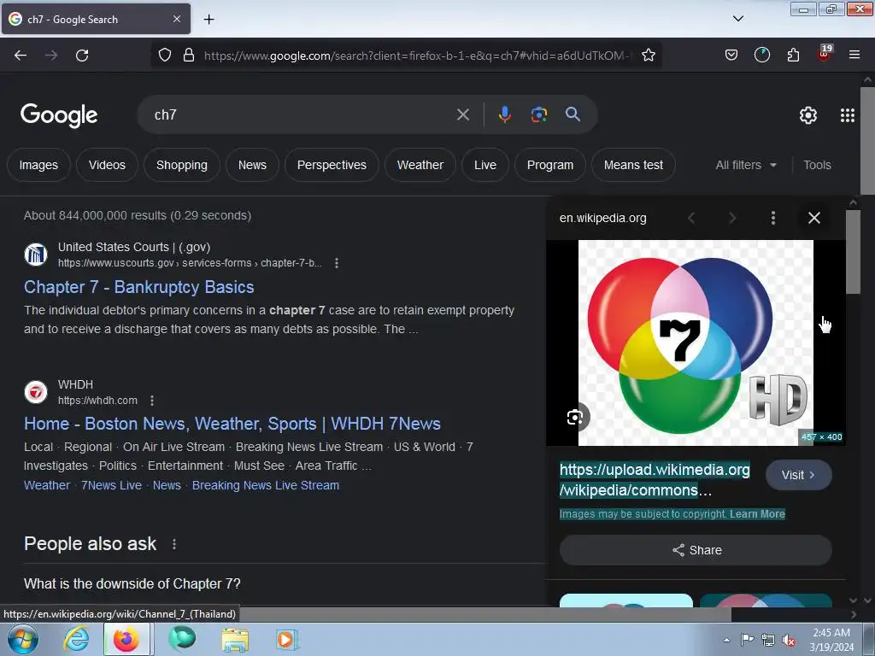Open the Channel 7 HD logo image
The height and width of the screenshot is (656, 875).
[x=696, y=343]
